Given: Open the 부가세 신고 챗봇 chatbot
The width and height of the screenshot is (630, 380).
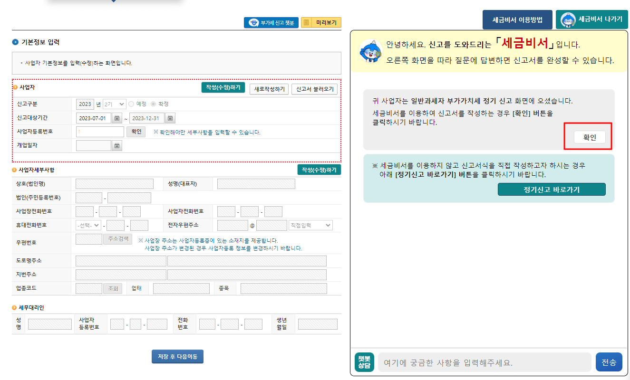Looking at the screenshot, I should (x=271, y=22).
